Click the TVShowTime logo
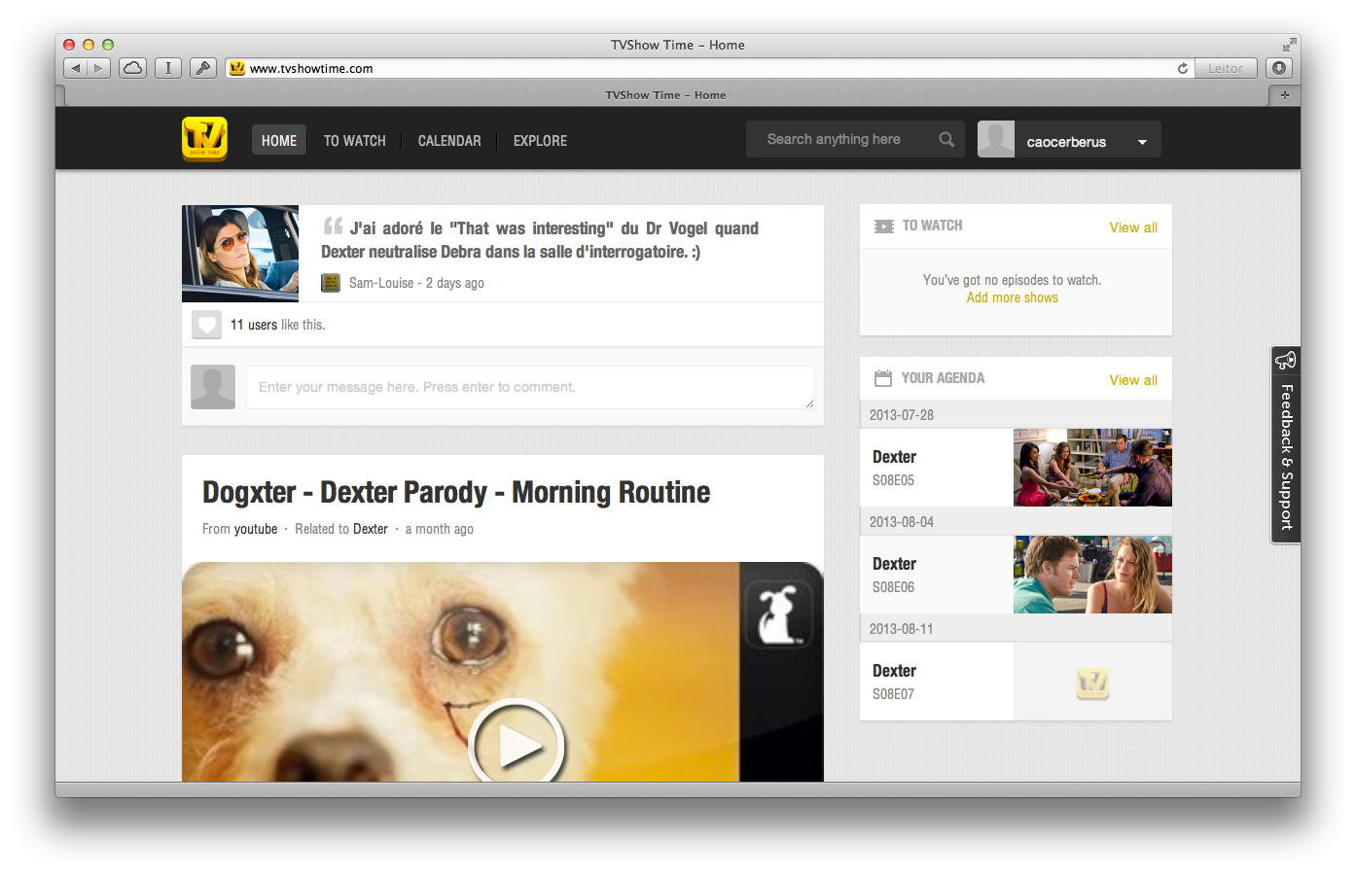1356x874 pixels. tap(204, 139)
